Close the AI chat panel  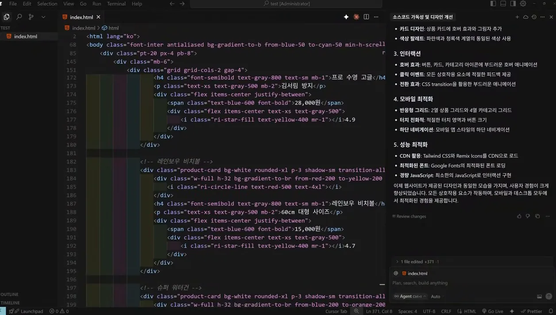click(x=551, y=17)
